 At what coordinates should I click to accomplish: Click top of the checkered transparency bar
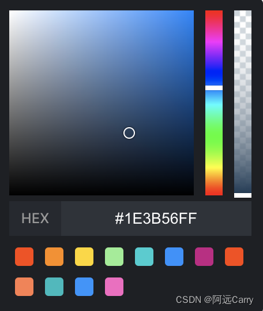[243, 14]
